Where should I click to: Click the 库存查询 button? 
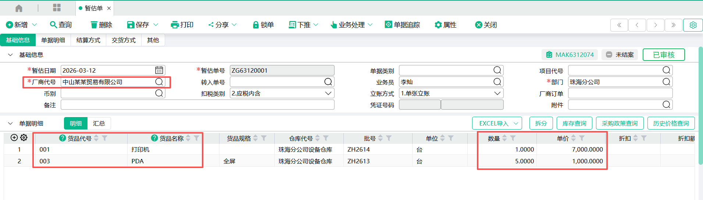pos(574,123)
